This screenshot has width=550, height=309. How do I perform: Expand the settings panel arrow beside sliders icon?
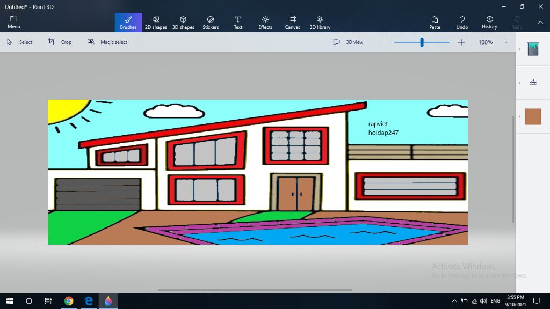pos(519,83)
